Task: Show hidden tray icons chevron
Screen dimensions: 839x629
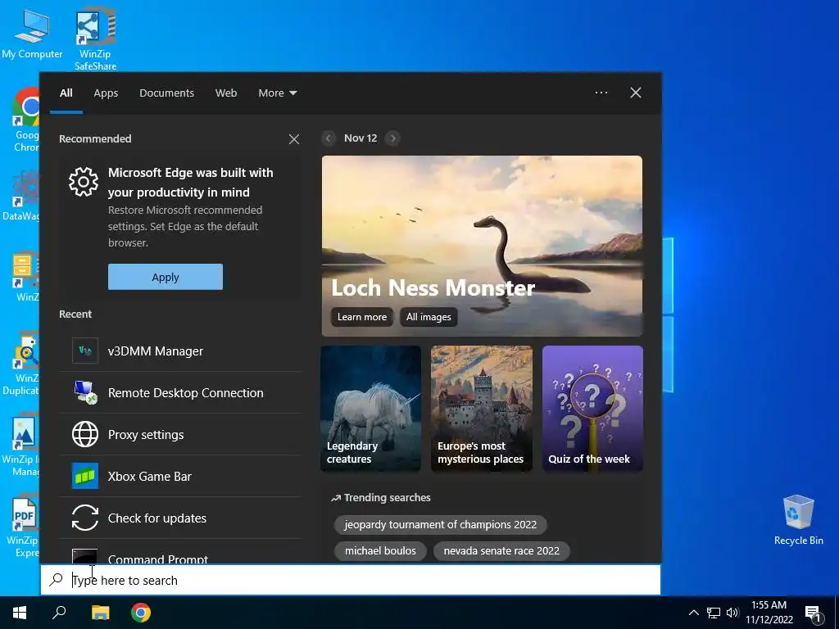Action: tap(693, 613)
